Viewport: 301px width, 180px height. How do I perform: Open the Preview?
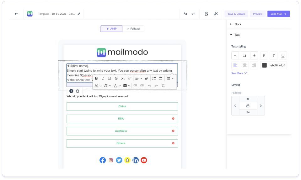click(x=258, y=14)
